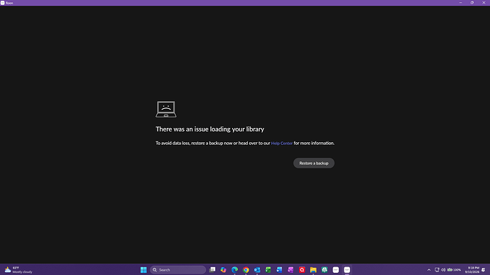The width and height of the screenshot is (490, 275).
Task: Open volume control in system tray
Action: coord(443,270)
